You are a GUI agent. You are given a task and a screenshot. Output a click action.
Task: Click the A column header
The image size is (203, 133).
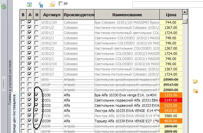[x=30, y=15]
